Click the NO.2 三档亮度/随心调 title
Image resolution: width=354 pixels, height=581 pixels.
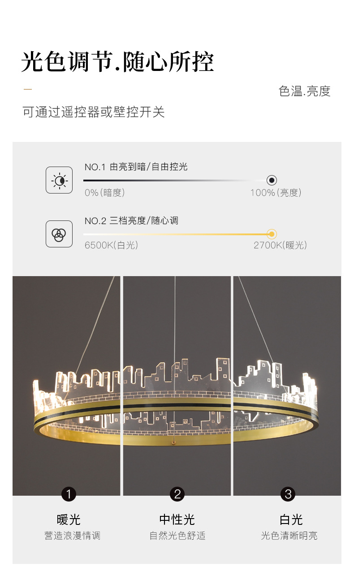click(131, 220)
